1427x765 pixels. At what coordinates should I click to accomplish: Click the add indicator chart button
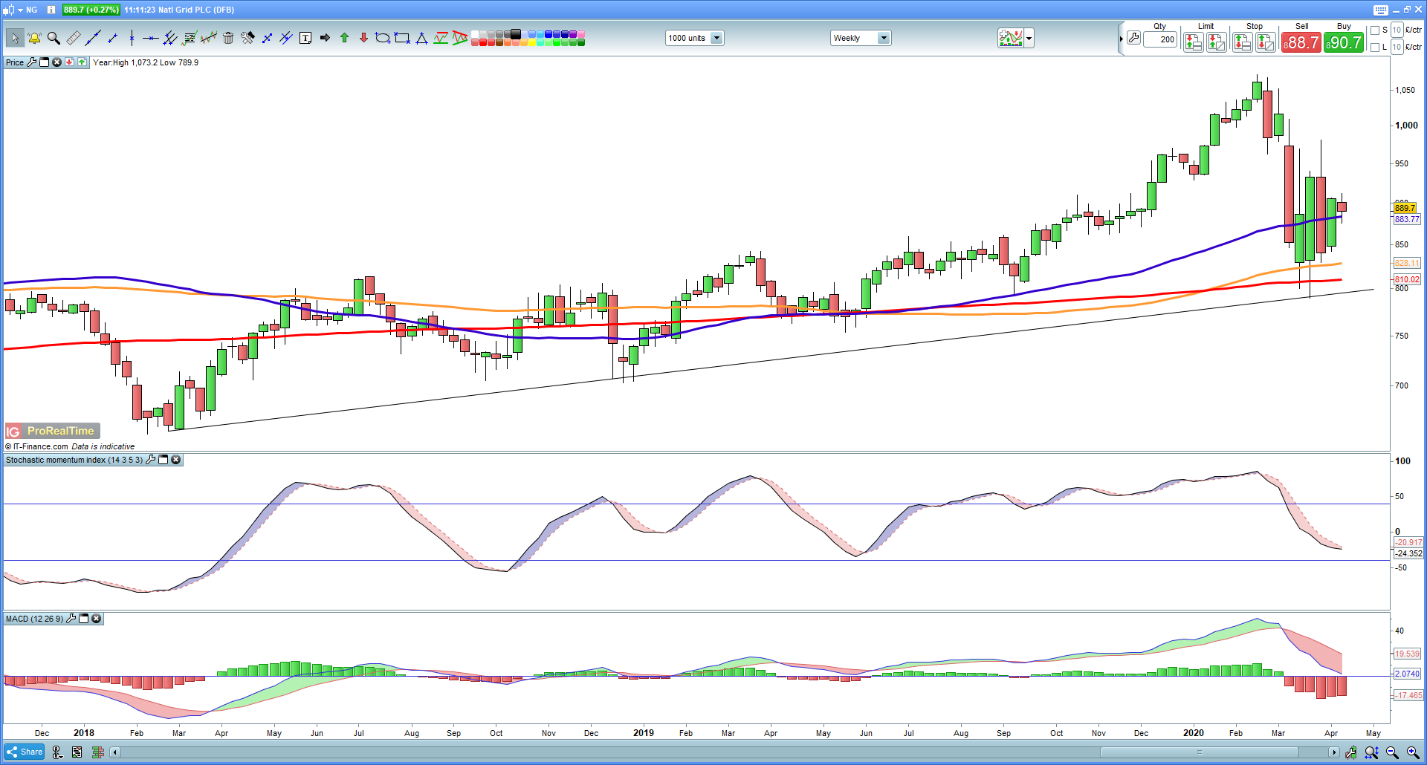[x=1011, y=38]
